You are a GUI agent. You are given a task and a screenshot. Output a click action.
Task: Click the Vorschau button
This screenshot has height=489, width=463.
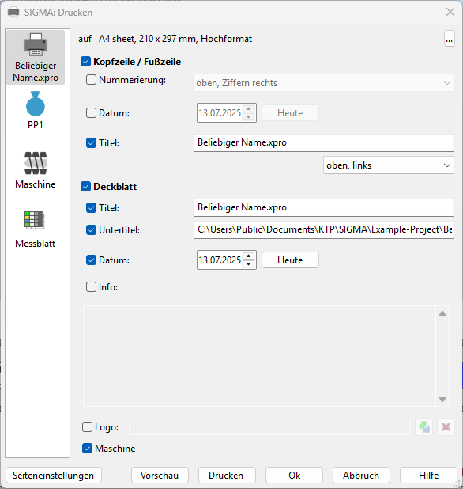pos(160,476)
